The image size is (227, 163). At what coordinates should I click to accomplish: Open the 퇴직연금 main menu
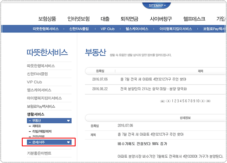pyautogui.click(x=130, y=19)
